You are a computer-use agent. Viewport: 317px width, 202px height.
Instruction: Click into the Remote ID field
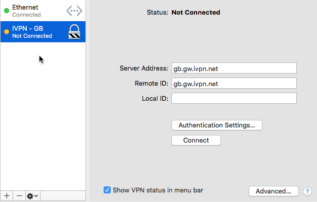click(x=234, y=83)
